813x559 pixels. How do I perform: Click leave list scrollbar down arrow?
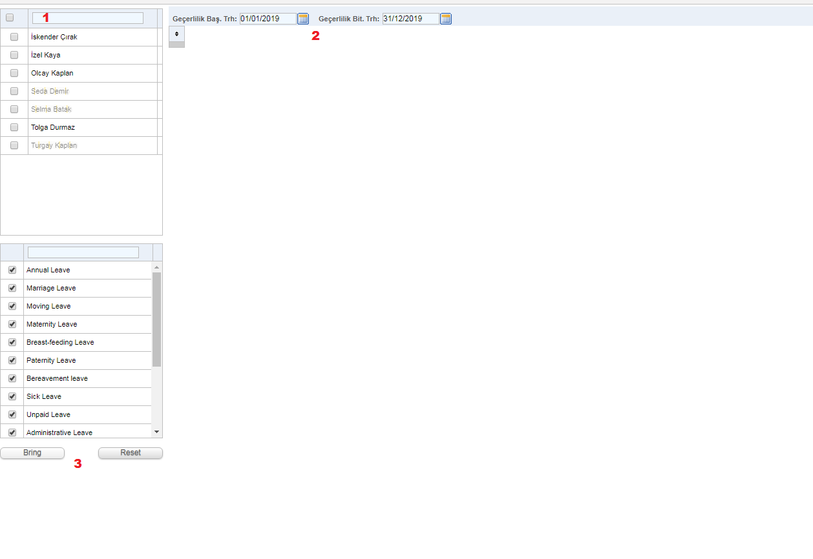click(156, 431)
